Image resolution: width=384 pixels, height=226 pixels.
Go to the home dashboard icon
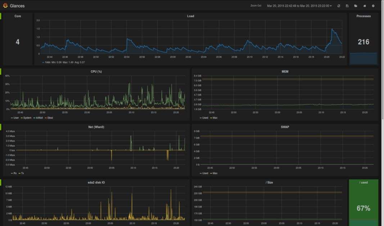point(365,6)
